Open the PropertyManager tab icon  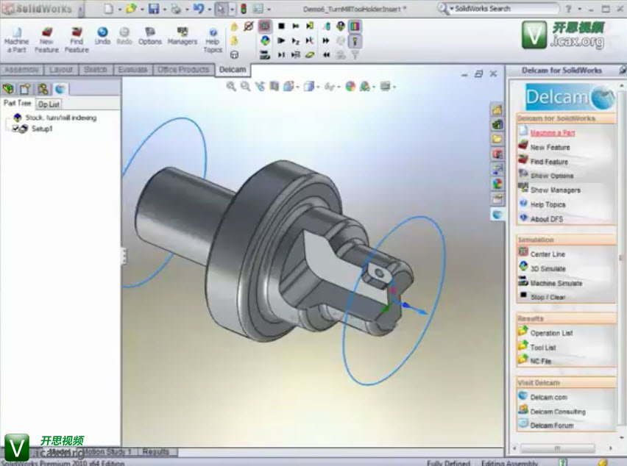(x=25, y=89)
